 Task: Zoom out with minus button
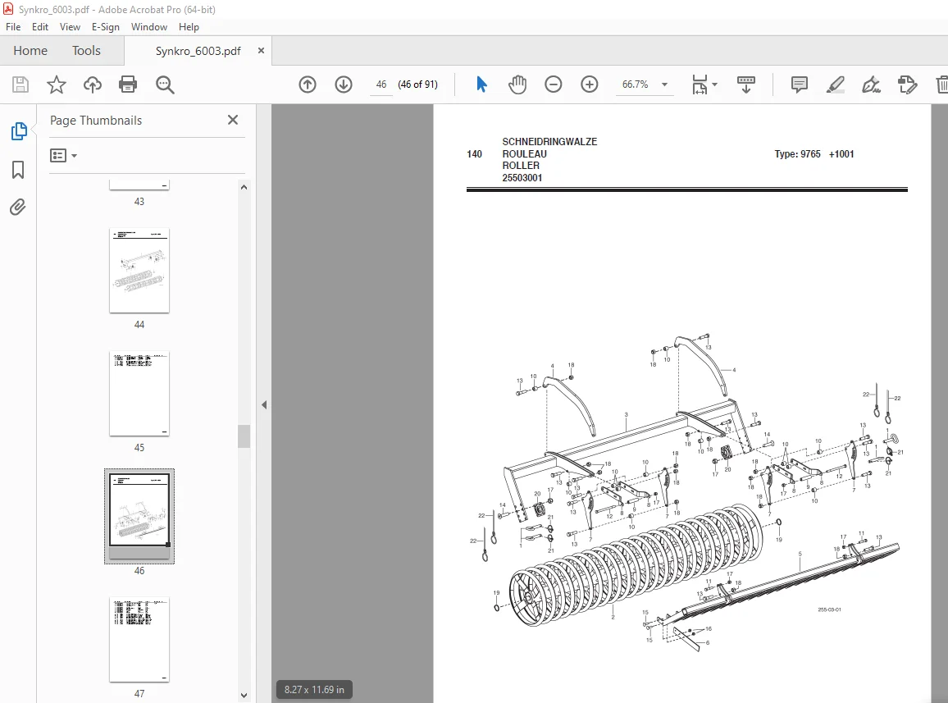point(554,84)
